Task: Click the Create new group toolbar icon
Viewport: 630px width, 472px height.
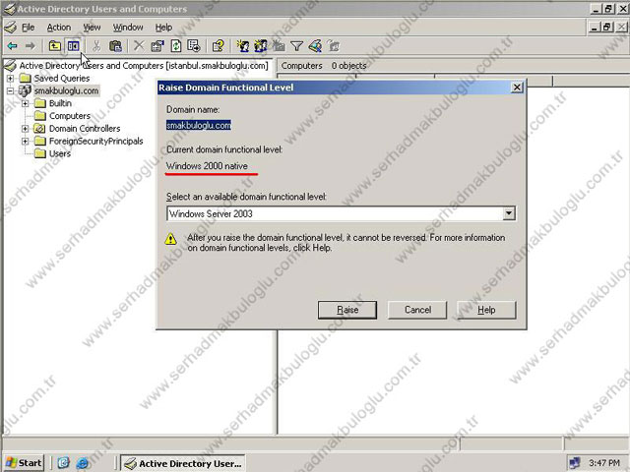Action: click(261, 46)
